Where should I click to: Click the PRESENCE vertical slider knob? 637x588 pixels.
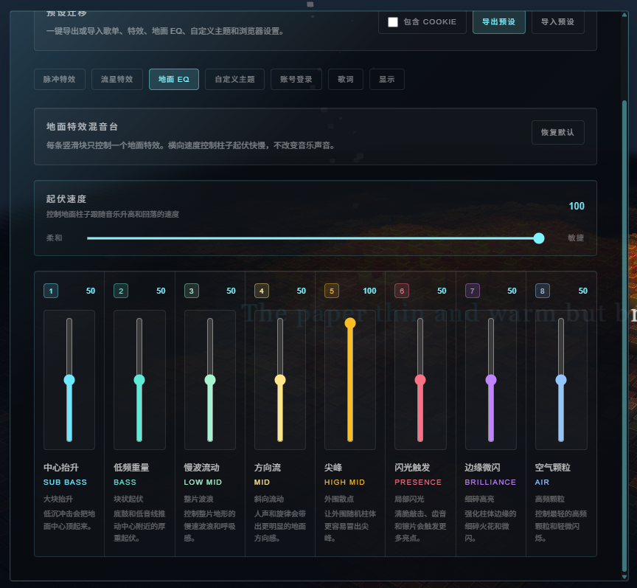point(420,380)
